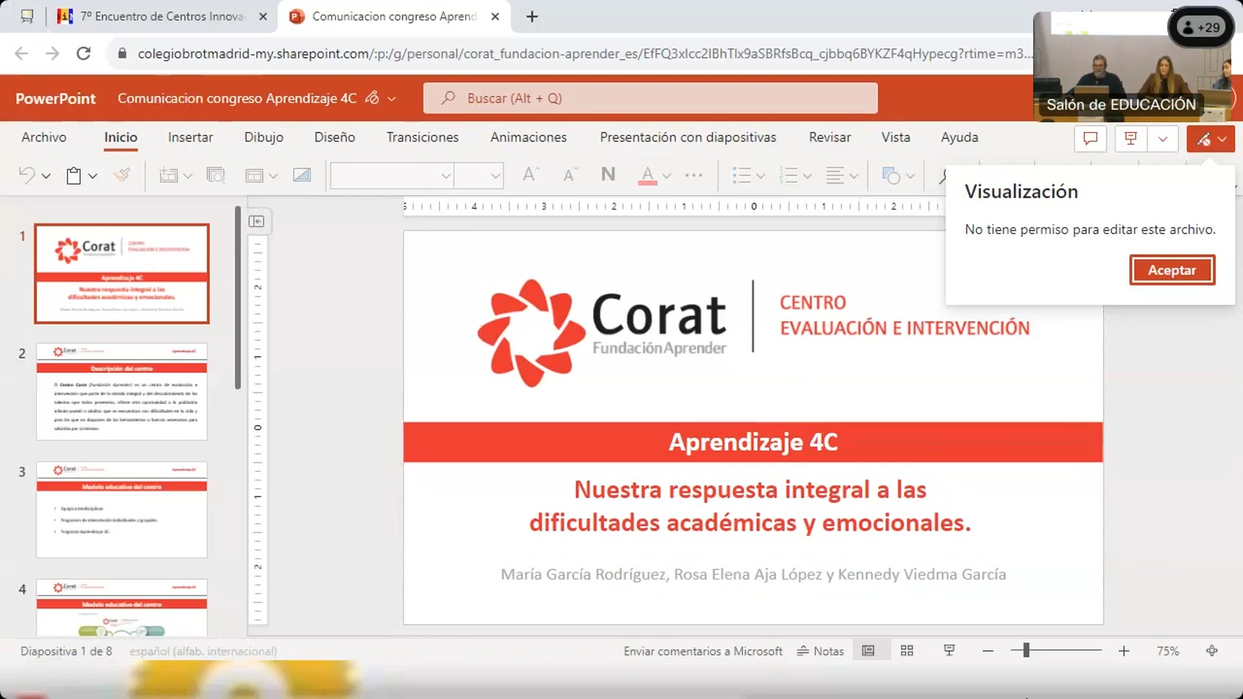Toggle the Notas pane
Screen dimensions: 1243x699
820,650
